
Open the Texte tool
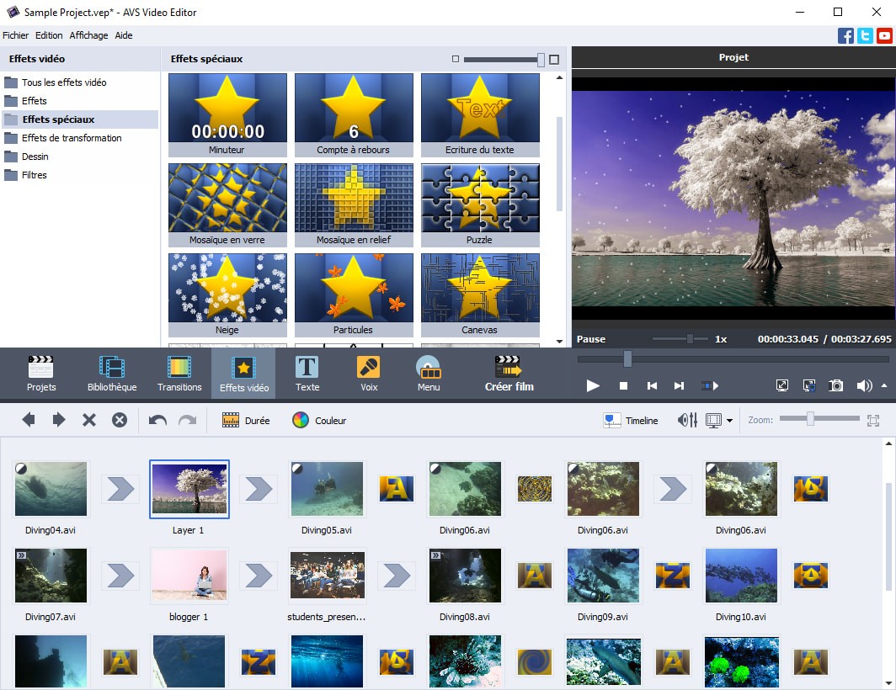click(307, 374)
